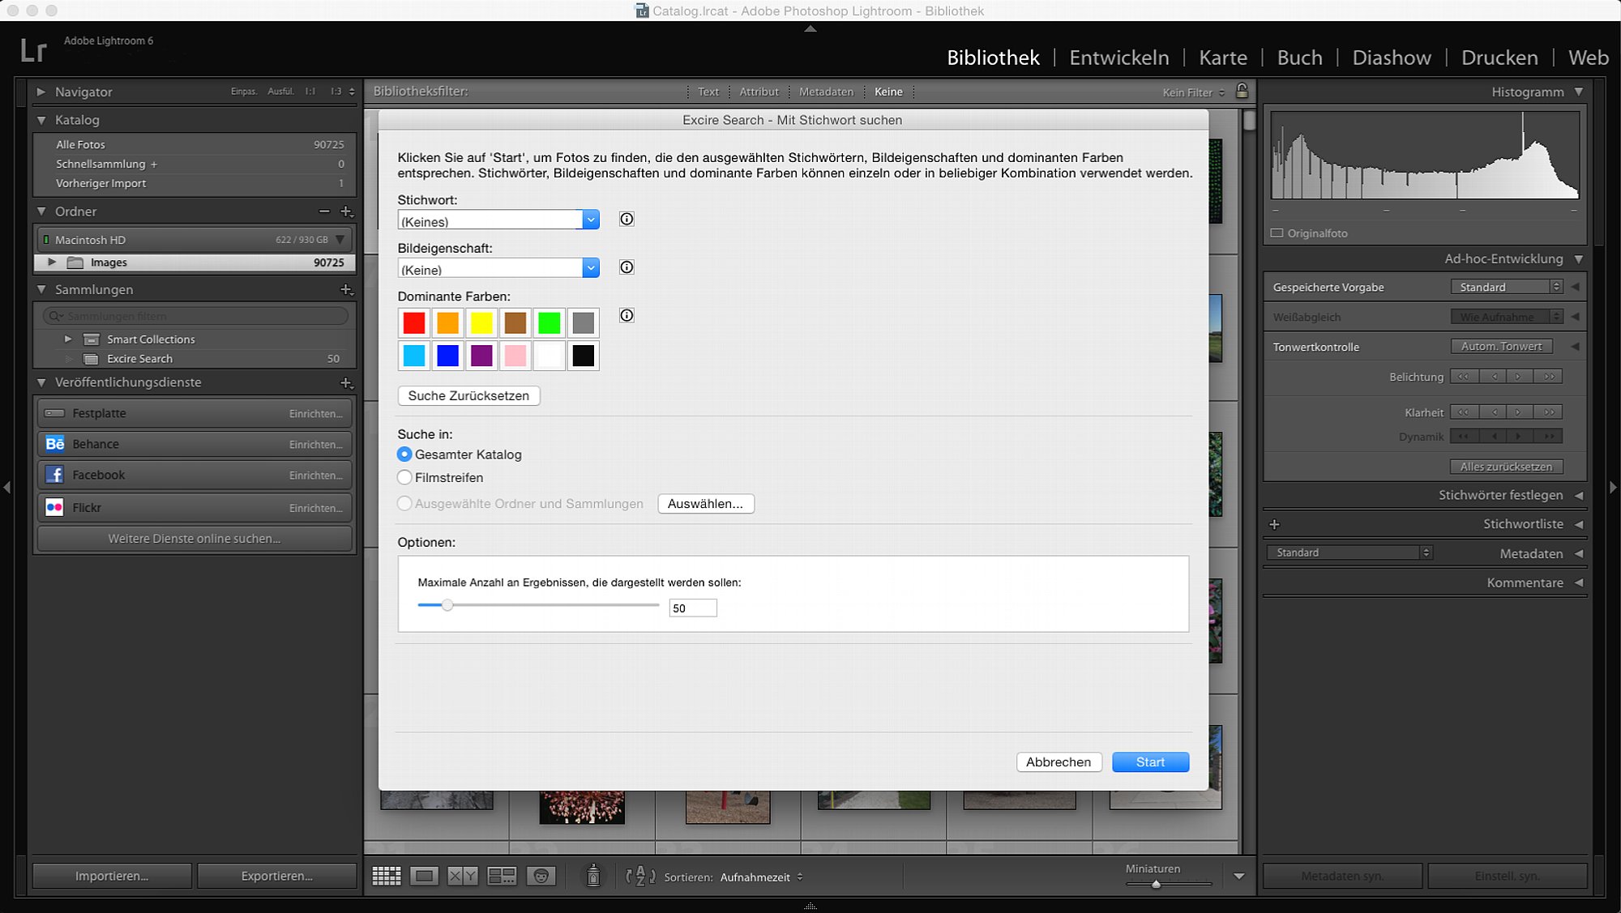The width and height of the screenshot is (1621, 913).
Task: Open the Drucken module
Action: 1499,58
